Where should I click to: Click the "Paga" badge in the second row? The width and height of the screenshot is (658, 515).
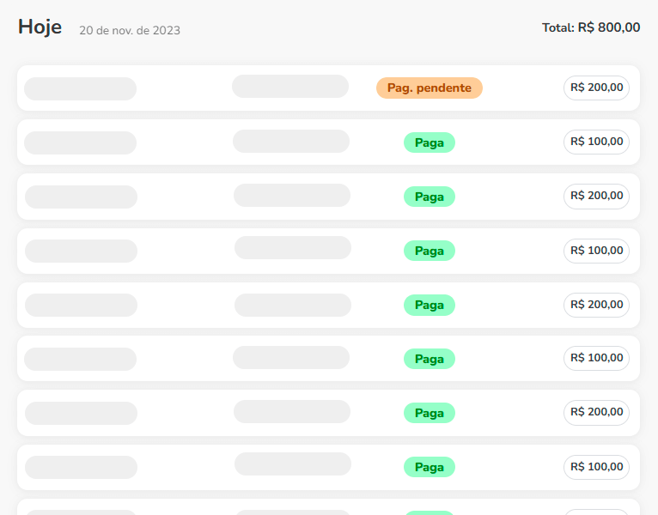point(429,142)
